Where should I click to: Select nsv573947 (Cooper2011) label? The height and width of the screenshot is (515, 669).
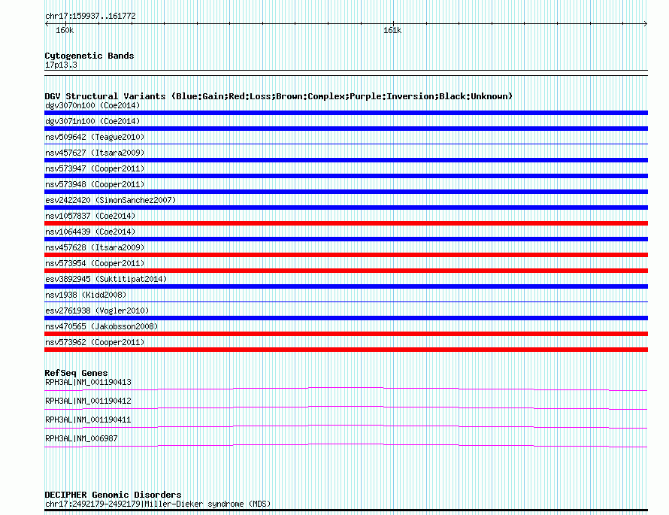(95, 168)
